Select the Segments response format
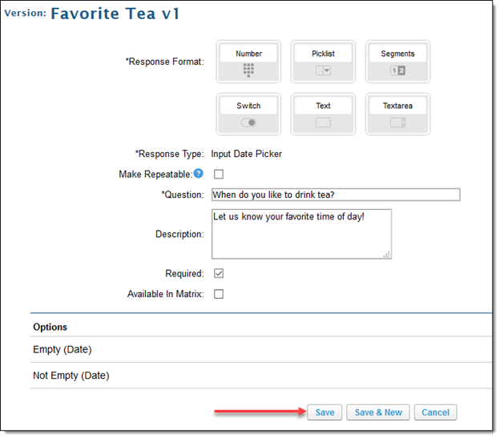Viewport: 500px width, 438px height. point(397,62)
